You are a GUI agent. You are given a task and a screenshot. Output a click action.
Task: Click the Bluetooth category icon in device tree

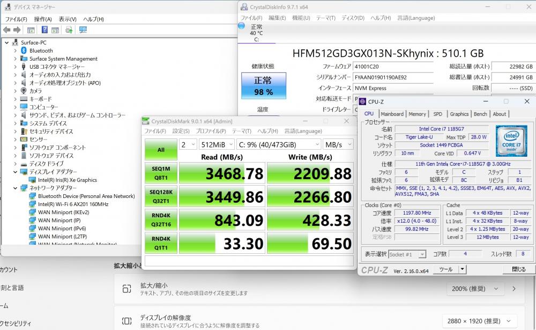[24, 50]
